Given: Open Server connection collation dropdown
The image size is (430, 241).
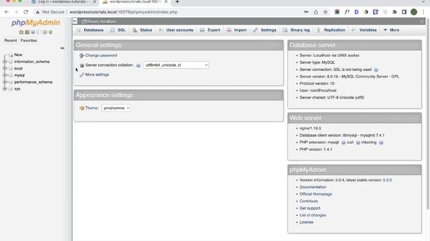Looking at the screenshot, I should click(x=176, y=65).
